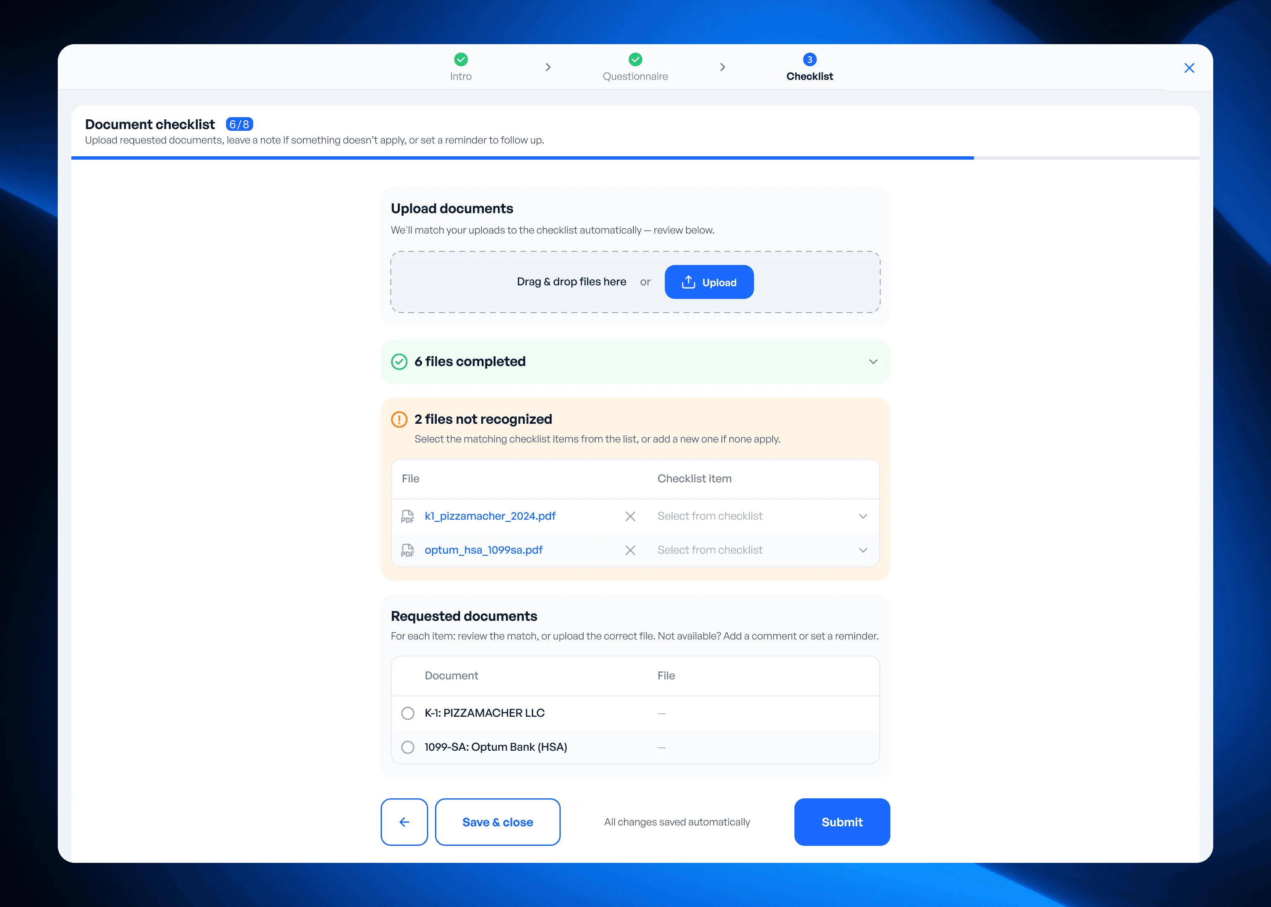Click 'All changes saved automatically' text
1271x907 pixels.
(x=677, y=822)
